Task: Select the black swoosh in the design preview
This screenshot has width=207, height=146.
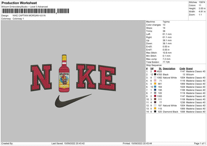Action: [73, 101]
